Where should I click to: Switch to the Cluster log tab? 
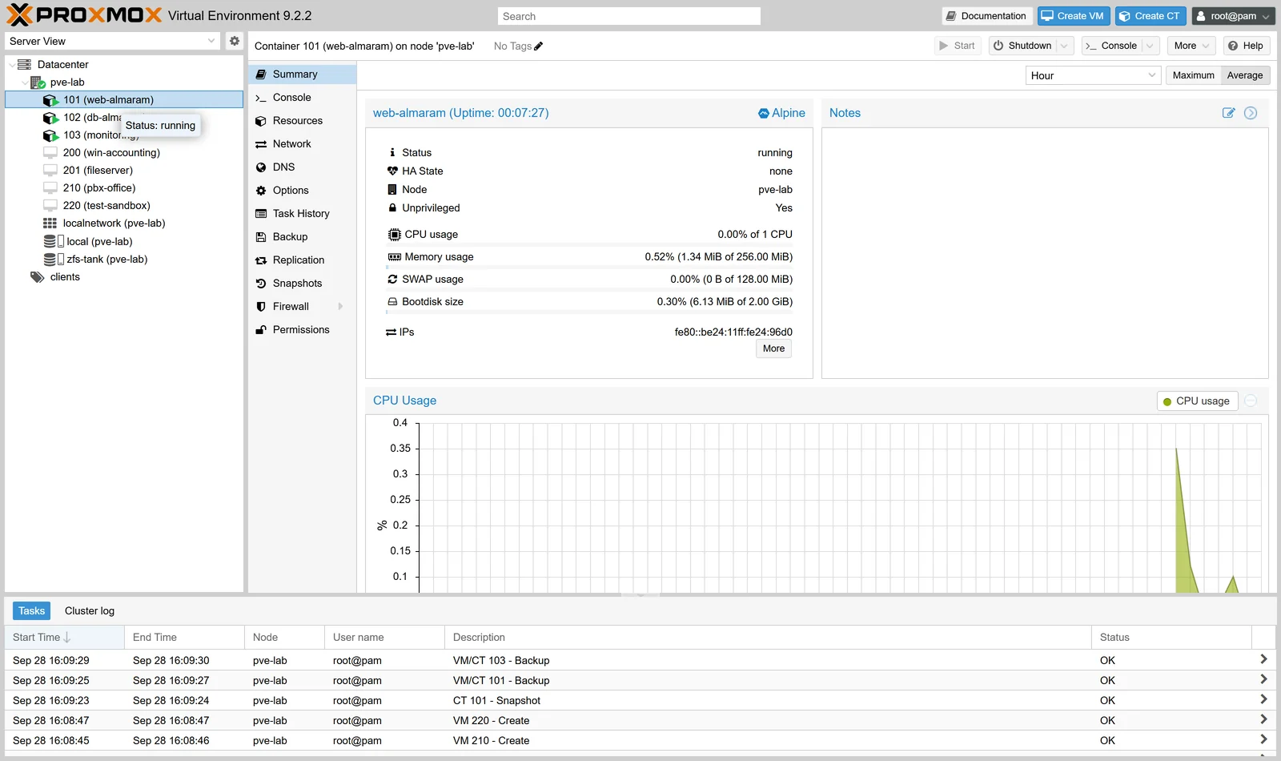tap(90, 611)
